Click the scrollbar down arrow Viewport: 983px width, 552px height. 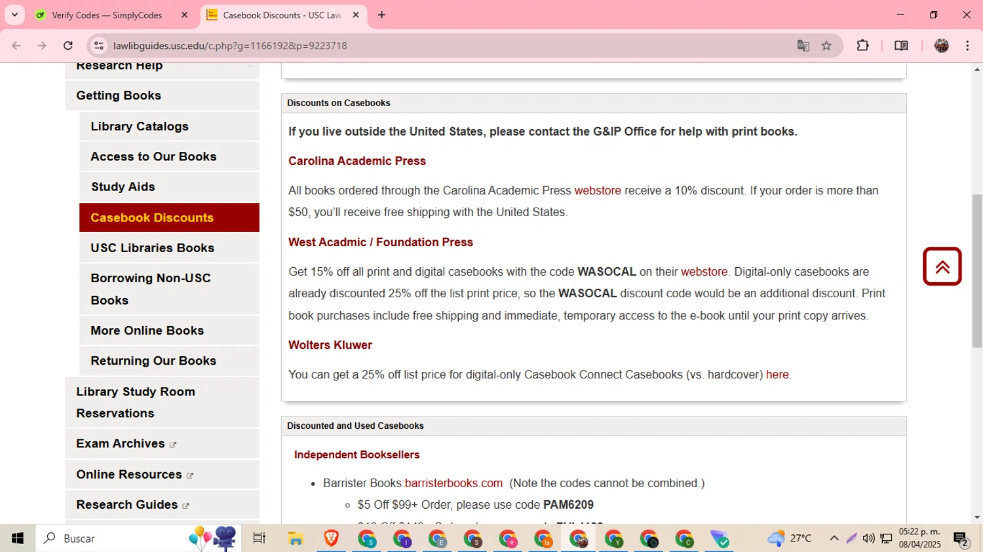tap(977, 517)
